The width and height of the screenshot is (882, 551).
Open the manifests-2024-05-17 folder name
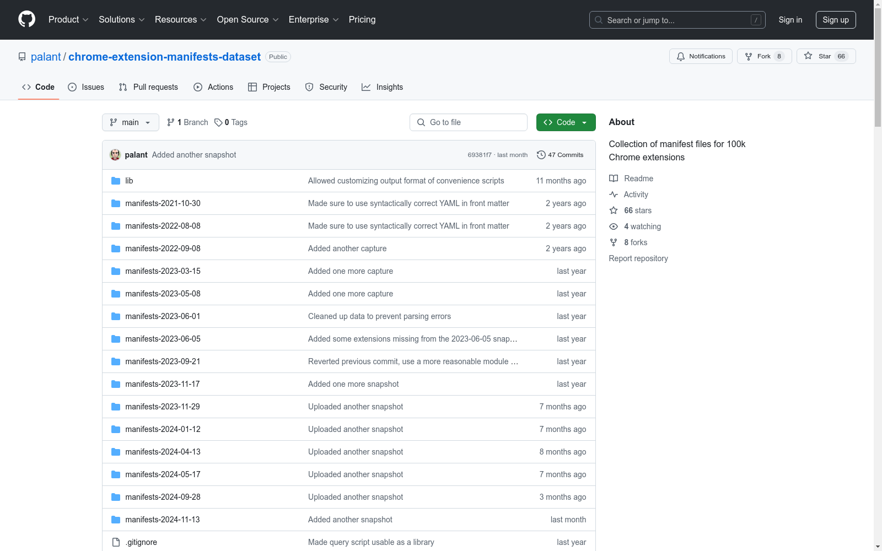(163, 474)
